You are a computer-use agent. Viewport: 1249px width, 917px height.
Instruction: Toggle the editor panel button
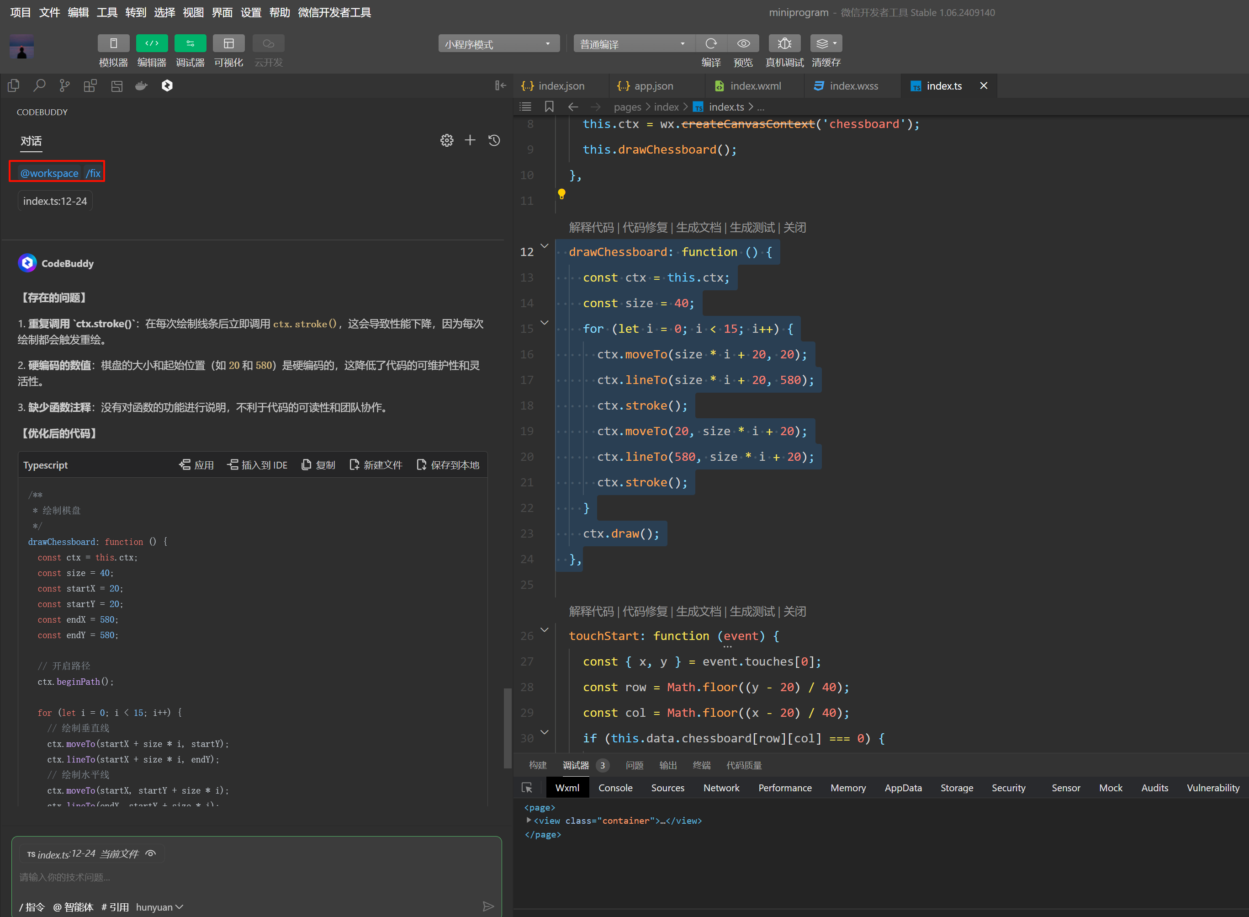pyautogui.click(x=151, y=43)
